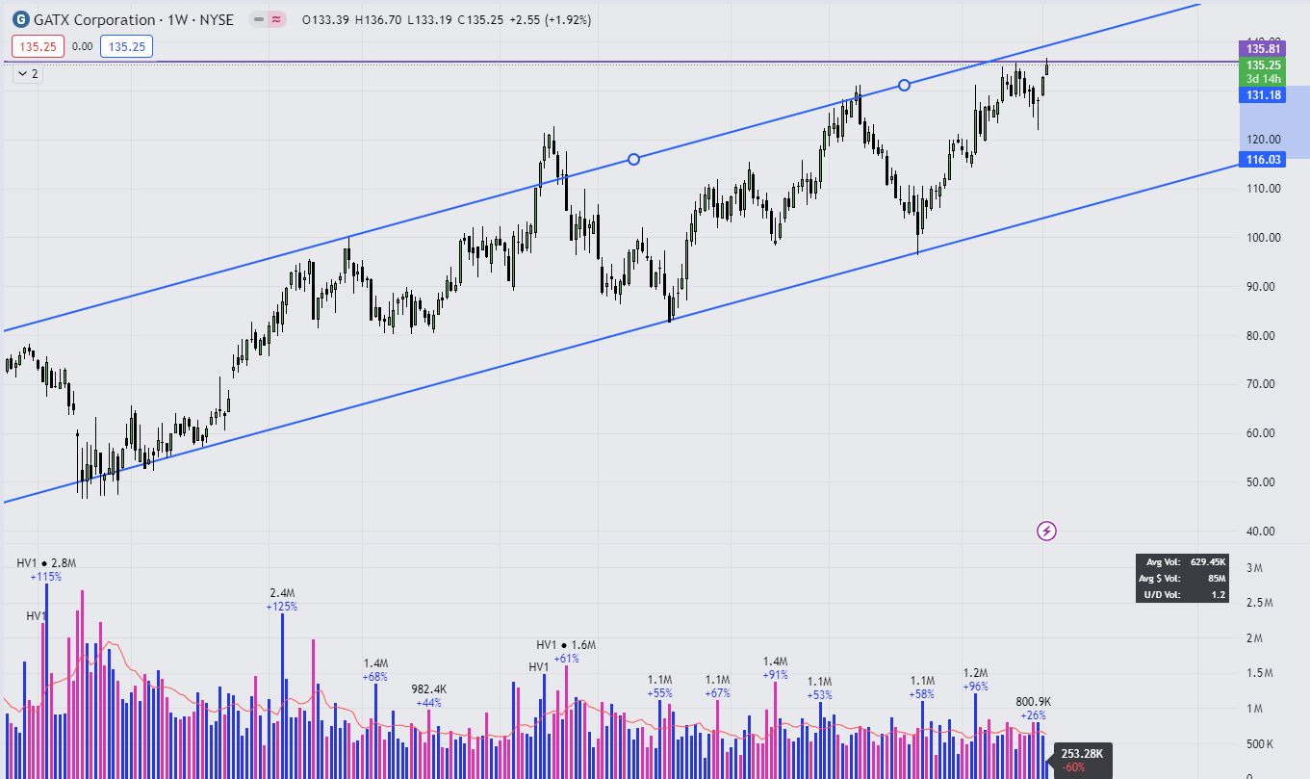1310x779 pixels.
Task: Click the 0.00 spread value between prices
Action: pyautogui.click(x=83, y=45)
